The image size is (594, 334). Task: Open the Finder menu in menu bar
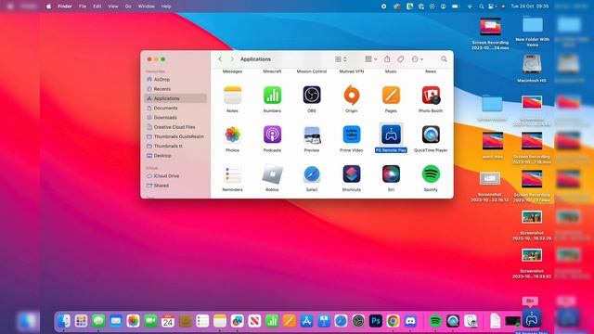(65, 6)
